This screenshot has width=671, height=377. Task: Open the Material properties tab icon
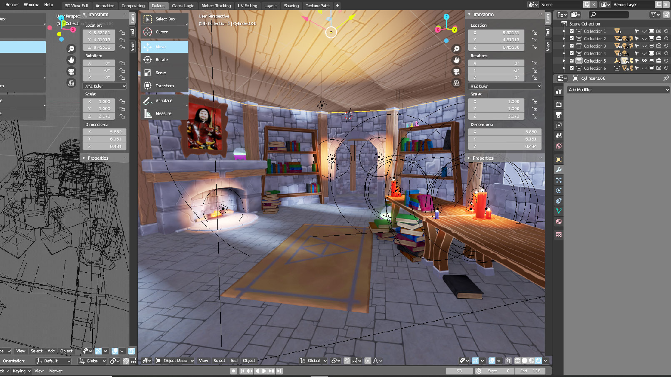tap(559, 222)
